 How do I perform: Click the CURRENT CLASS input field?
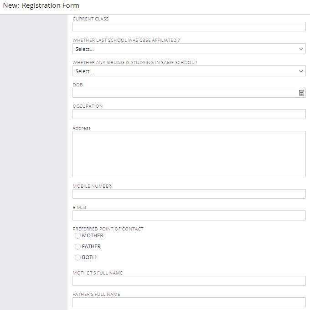pos(189,26)
